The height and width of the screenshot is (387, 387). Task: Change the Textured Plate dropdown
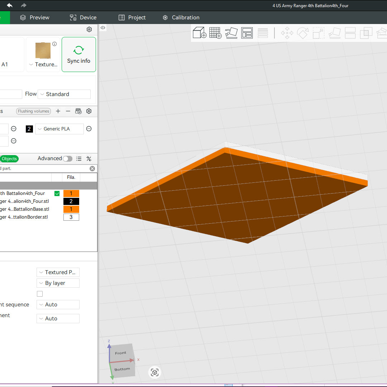point(58,272)
